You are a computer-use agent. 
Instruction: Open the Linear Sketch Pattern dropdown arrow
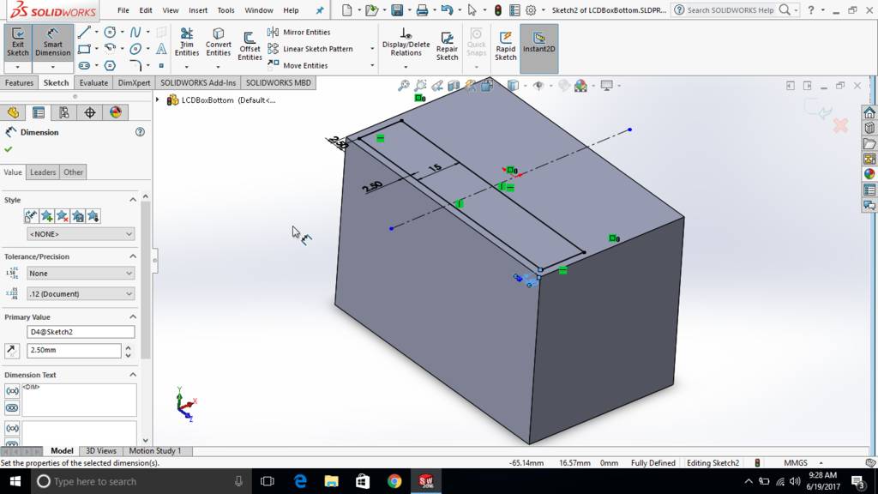(x=372, y=49)
